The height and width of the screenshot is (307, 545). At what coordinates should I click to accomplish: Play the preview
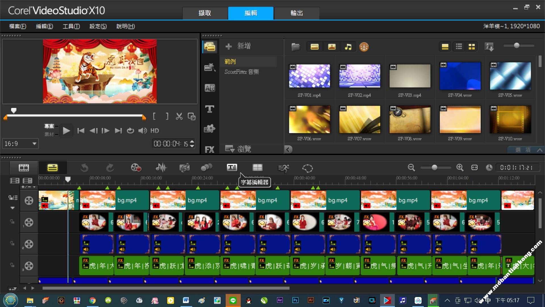(66, 131)
